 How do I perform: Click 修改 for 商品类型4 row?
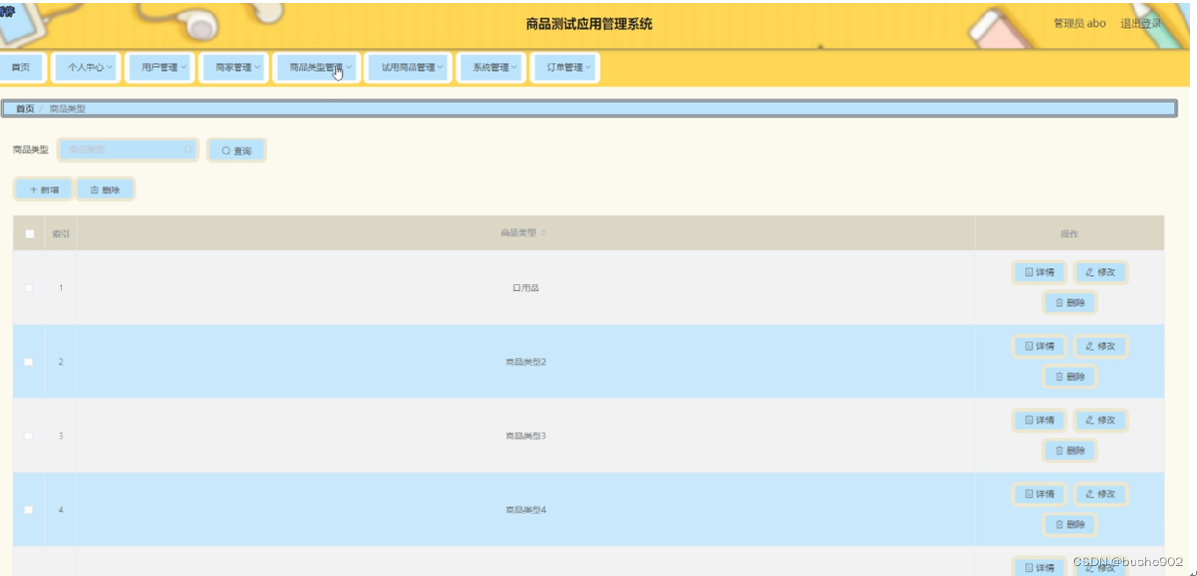[1100, 494]
